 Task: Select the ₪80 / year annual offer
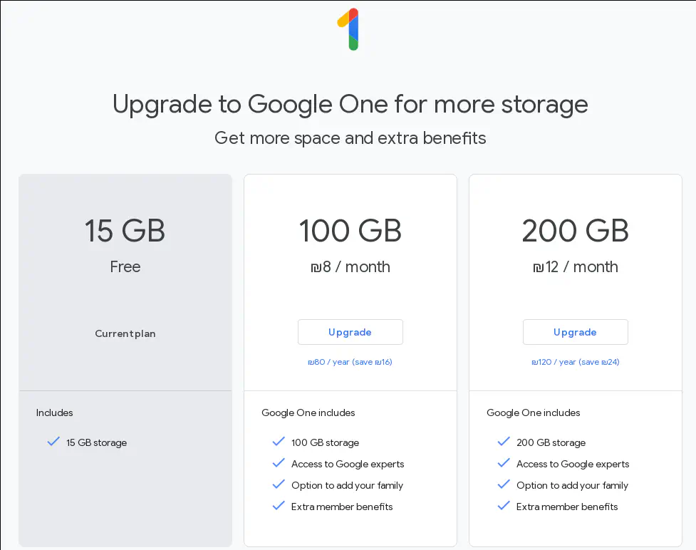pos(350,362)
